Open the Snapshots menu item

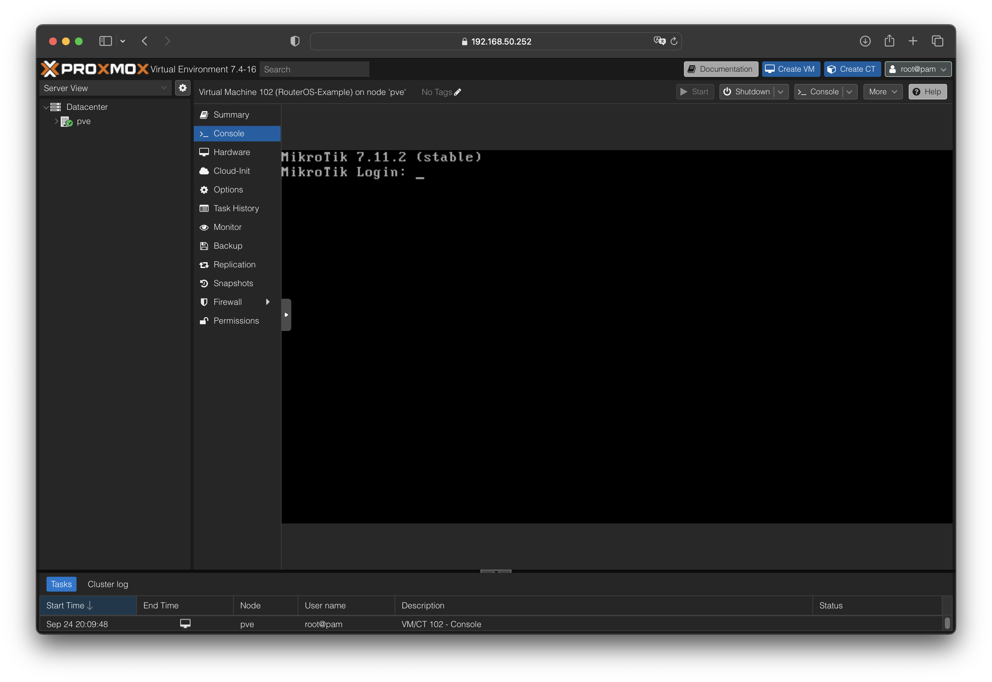pyautogui.click(x=233, y=283)
